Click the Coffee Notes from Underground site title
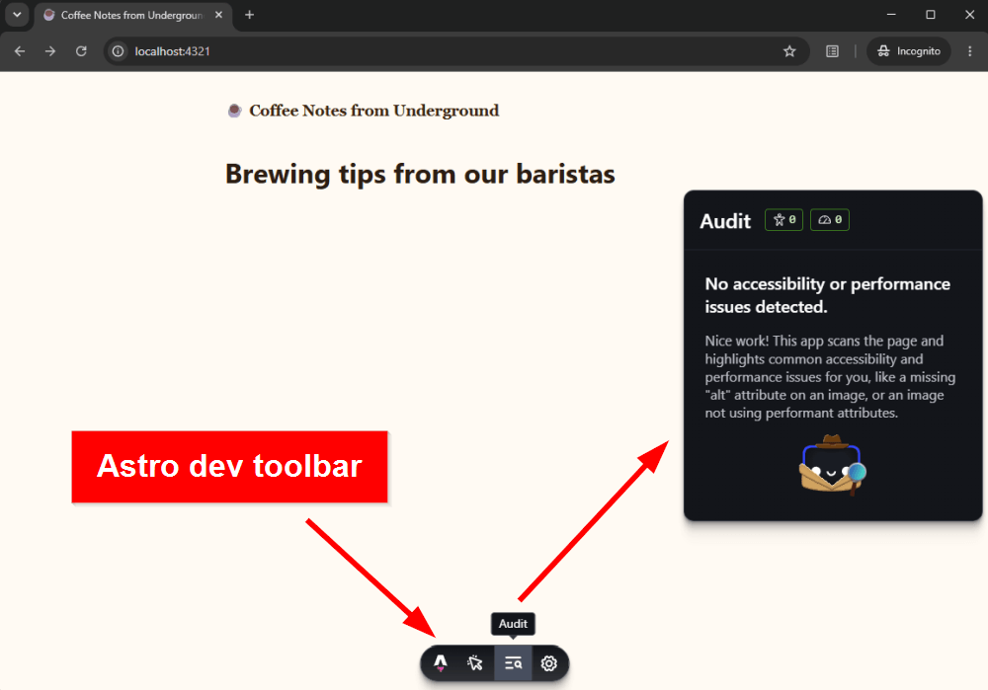Image resolution: width=988 pixels, height=690 pixels. [x=374, y=111]
